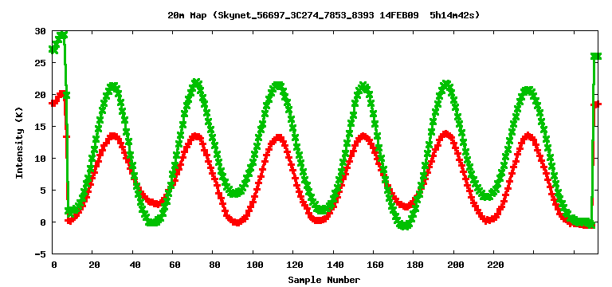
Task: Select the green peak near sample 70
Action: (x=196, y=83)
